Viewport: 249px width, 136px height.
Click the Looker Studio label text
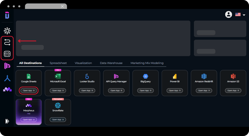tap(87, 81)
